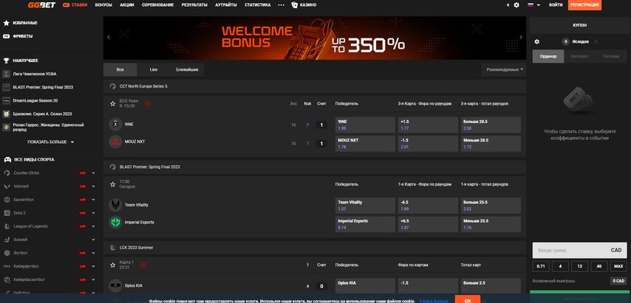
Task: Click the live indicator on 9INE match
Action: 148,103
